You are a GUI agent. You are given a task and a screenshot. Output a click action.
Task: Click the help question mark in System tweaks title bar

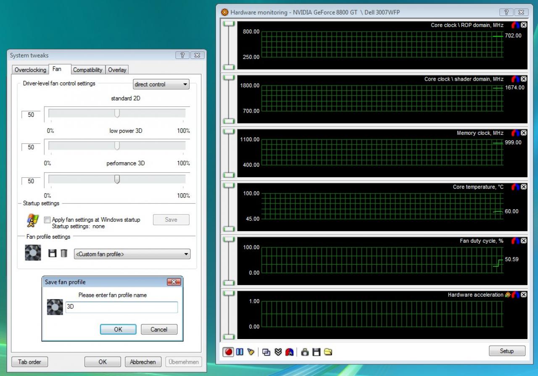pos(182,55)
